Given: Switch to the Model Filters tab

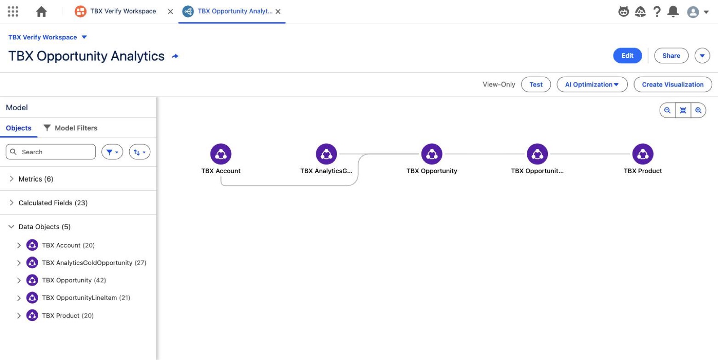Looking at the screenshot, I should [x=70, y=128].
